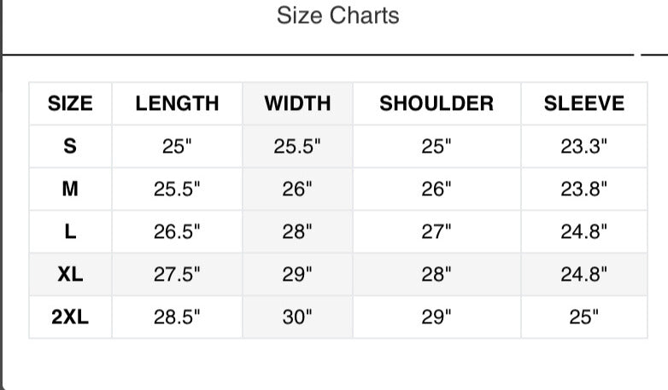Screen dimensions: 668x390
Task: Select the SHOULDER column header
Action: tap(437, 103)
